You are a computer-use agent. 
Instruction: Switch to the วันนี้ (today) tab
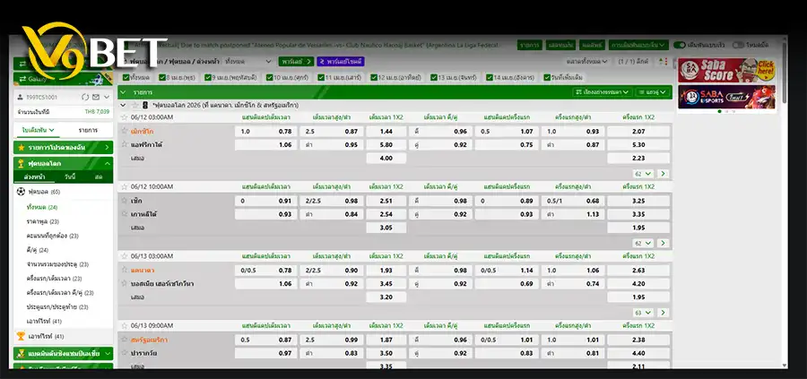(x=70, y=177)
